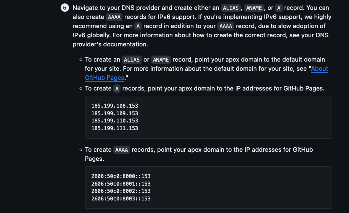Click the A tag before "record. You can"
The height and width of the screenshot is (213, 349).
pyautogui.click(x=279, y=8)
